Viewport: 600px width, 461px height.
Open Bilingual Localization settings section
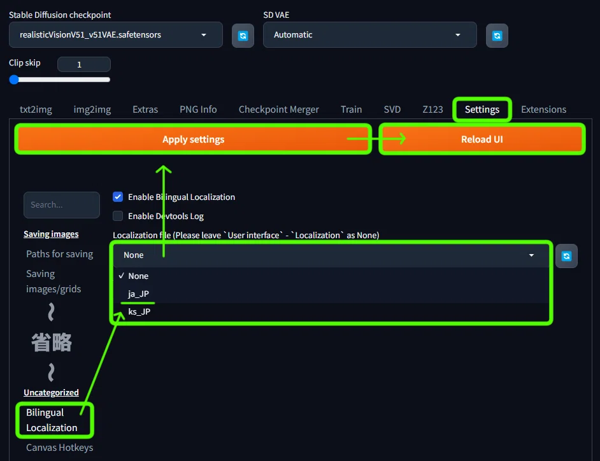tap(52, 420)
